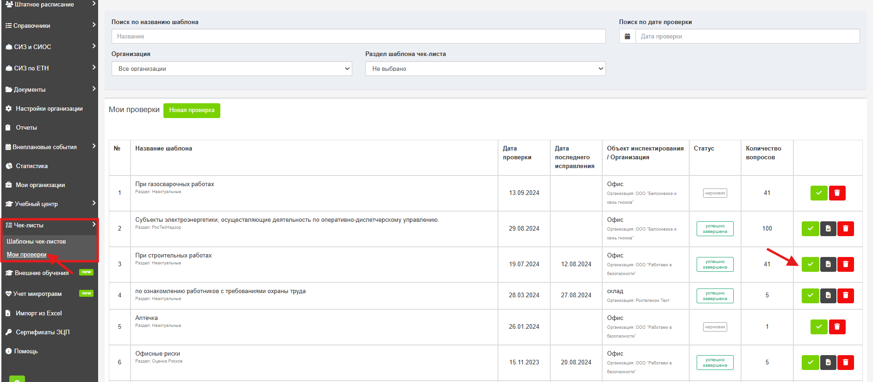Delete 'по ознакомлению работников' check
Viewport: 873px width, 382px height.
click(846, 295)
